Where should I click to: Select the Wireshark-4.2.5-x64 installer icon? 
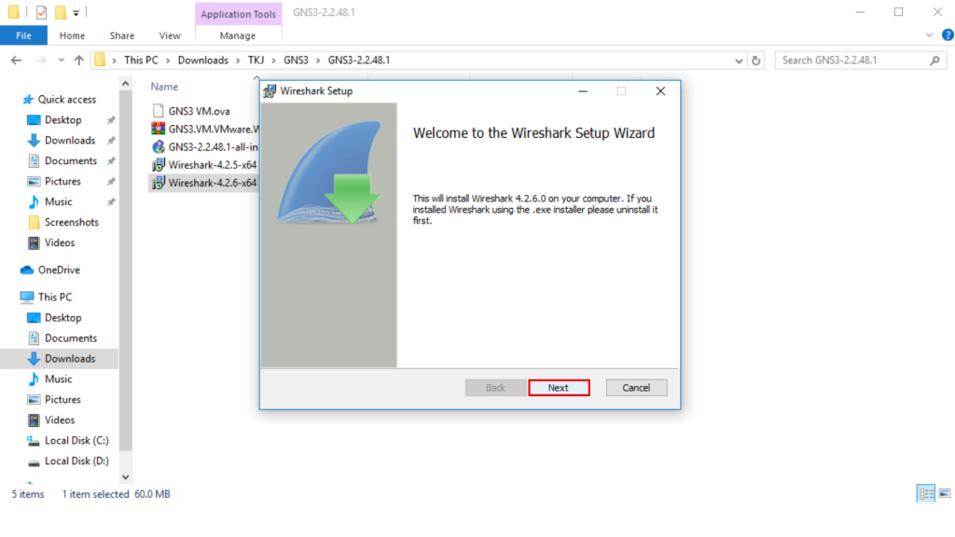coord(159,165)
